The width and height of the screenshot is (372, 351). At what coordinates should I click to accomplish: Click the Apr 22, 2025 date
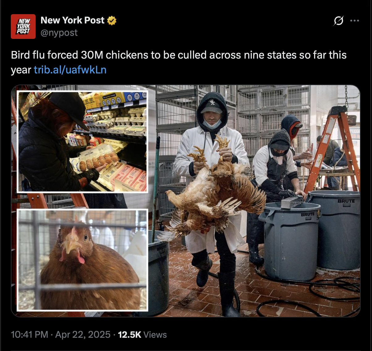click(83, 335)
